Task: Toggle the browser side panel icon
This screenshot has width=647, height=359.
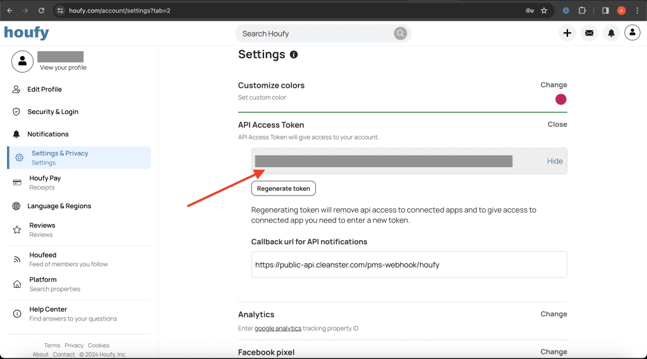Action: 605,11
